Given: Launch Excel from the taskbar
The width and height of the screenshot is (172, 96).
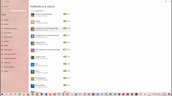Looking at the screenshot, I should pos(119,94).
